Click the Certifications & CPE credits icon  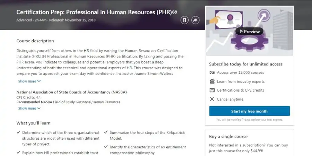pos(212,90)
